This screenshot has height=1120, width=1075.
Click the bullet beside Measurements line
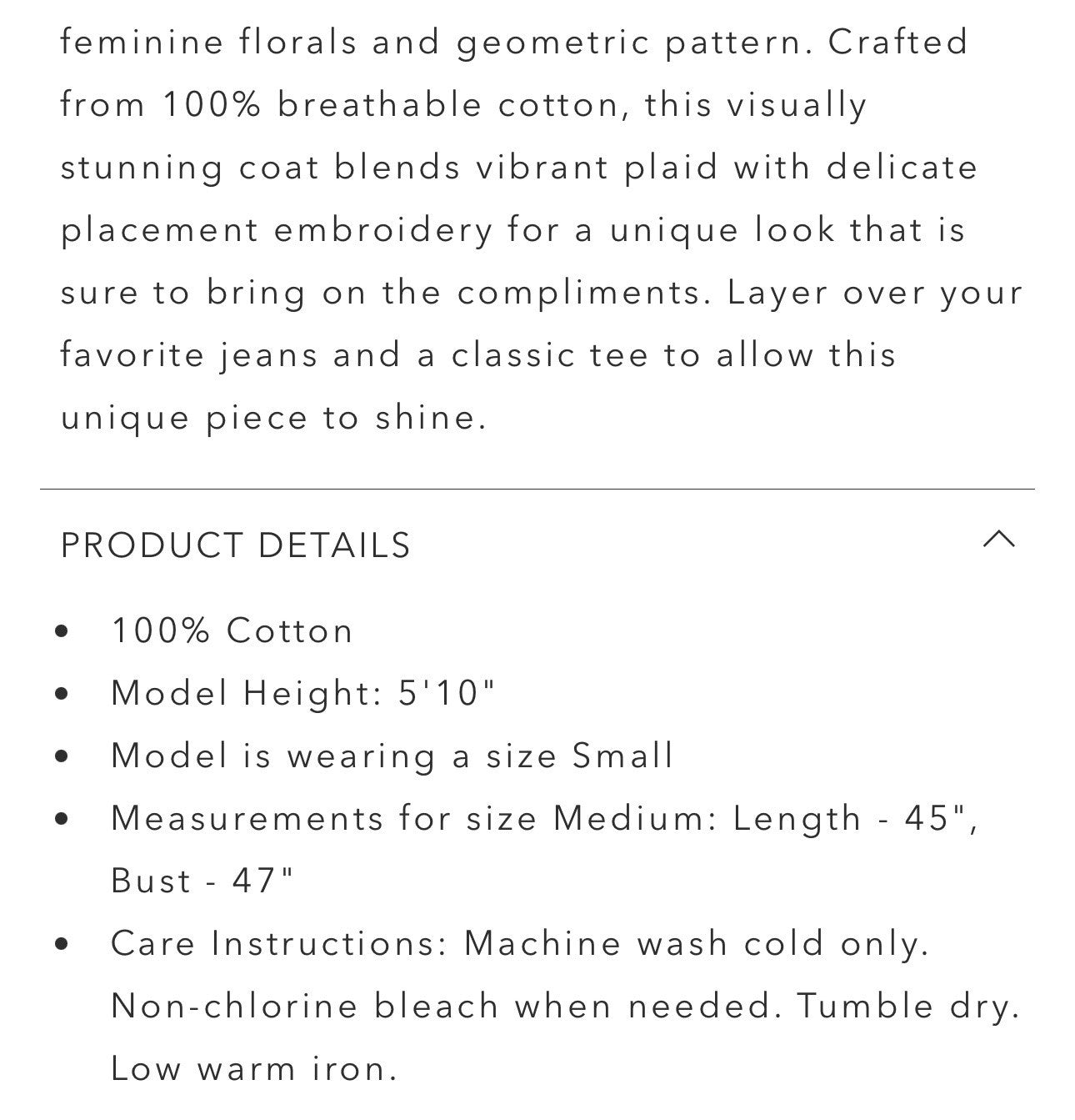coord(59,819)
